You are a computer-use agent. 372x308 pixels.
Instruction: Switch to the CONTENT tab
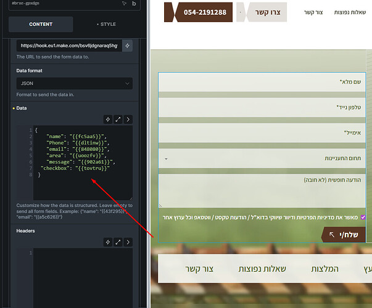tap(41, 24)
